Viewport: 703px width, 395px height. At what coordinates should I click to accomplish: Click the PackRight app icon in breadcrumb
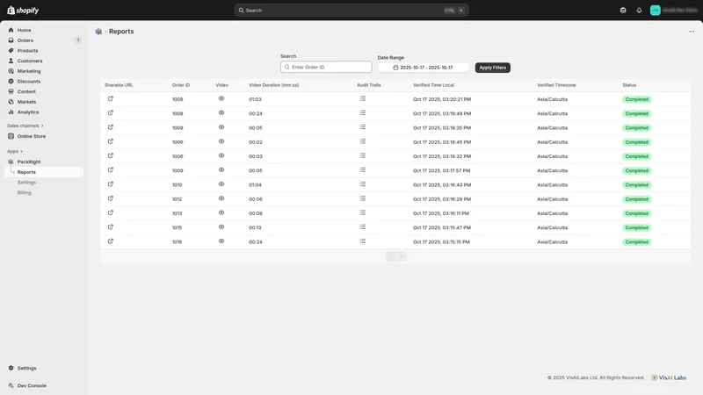[x=98, y=32]
